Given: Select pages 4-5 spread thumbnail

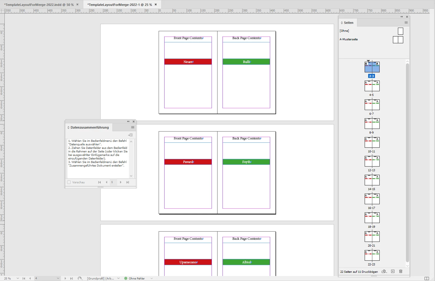Looking at the screenshot, I should [372, 86].
